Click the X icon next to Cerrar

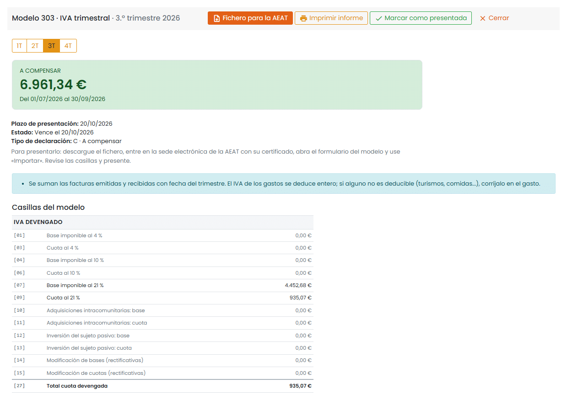(x=482, y=18)
